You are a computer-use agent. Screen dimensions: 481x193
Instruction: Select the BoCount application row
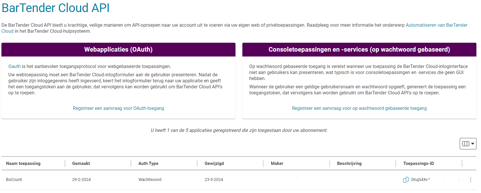(14, 180)
